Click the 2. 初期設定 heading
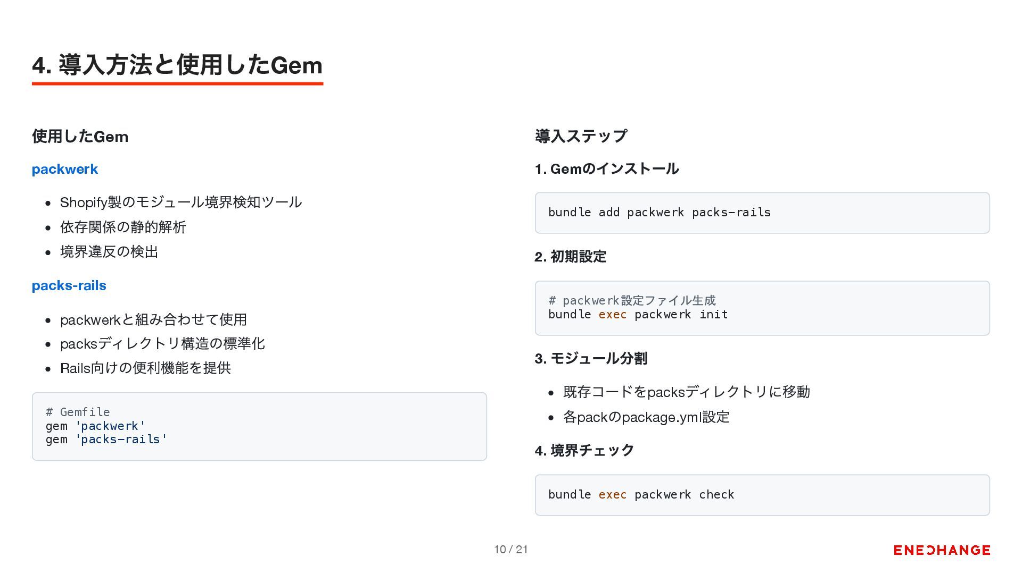1022x574 pixels. (x=571, y=257)
